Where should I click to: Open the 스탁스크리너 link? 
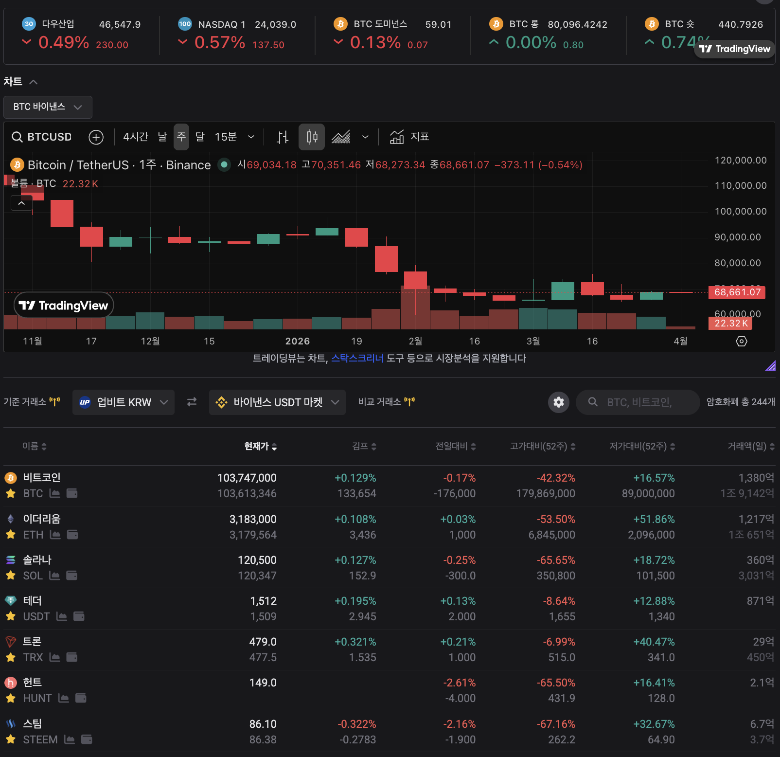pyautogui.click(x=357, y=359)
